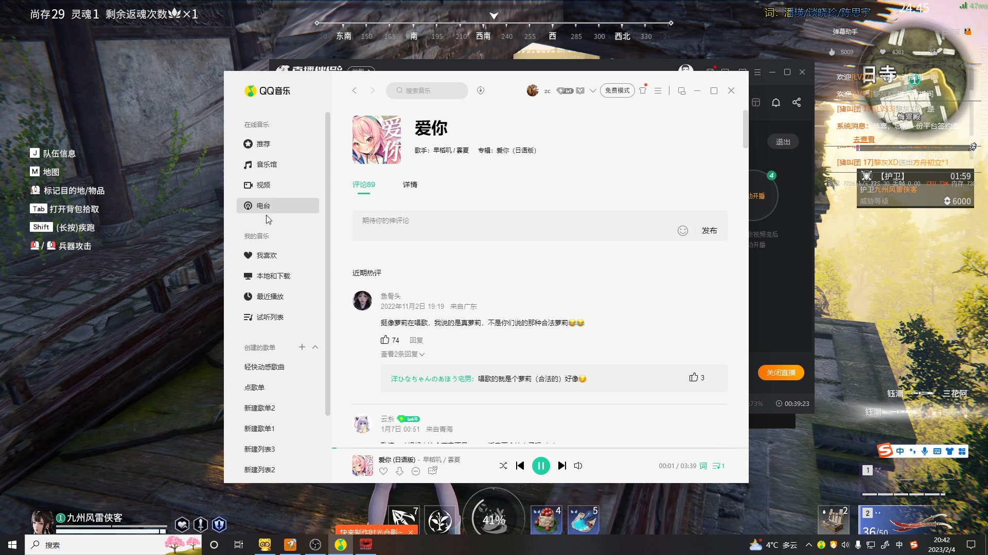Click 退出 in the streaming window
This screenshot has width=988, height=555.
point(783,142)
